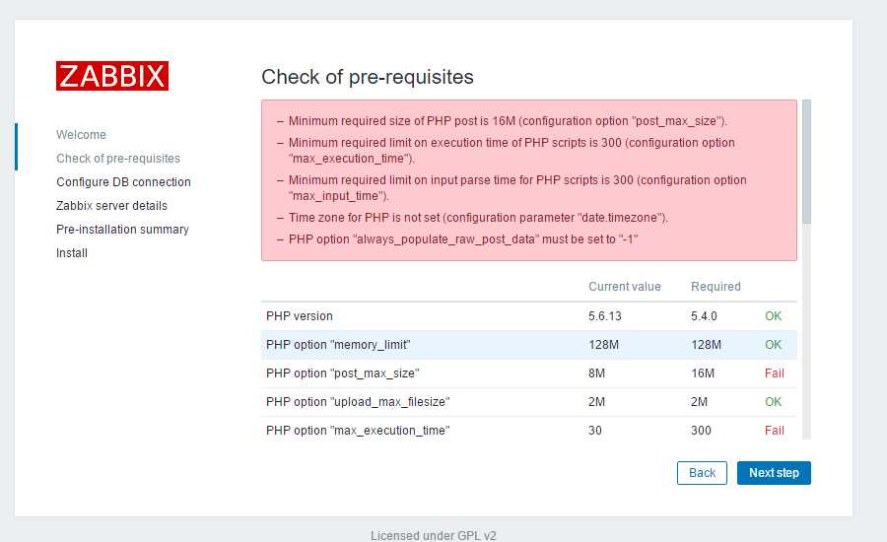Click required value 5.4.0

tap(704, 316)
